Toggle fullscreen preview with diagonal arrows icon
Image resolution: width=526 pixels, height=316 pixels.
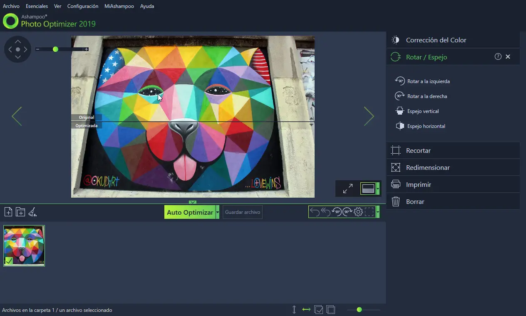pos(348,189)
